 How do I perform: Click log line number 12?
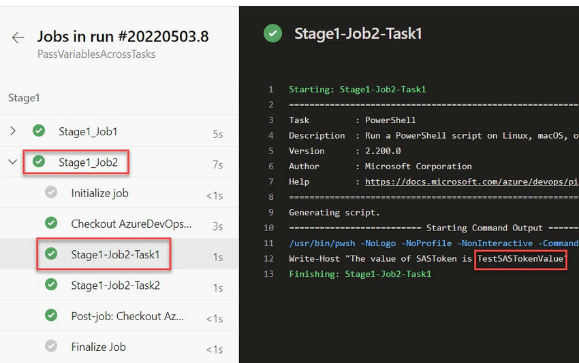coord(269,259)
